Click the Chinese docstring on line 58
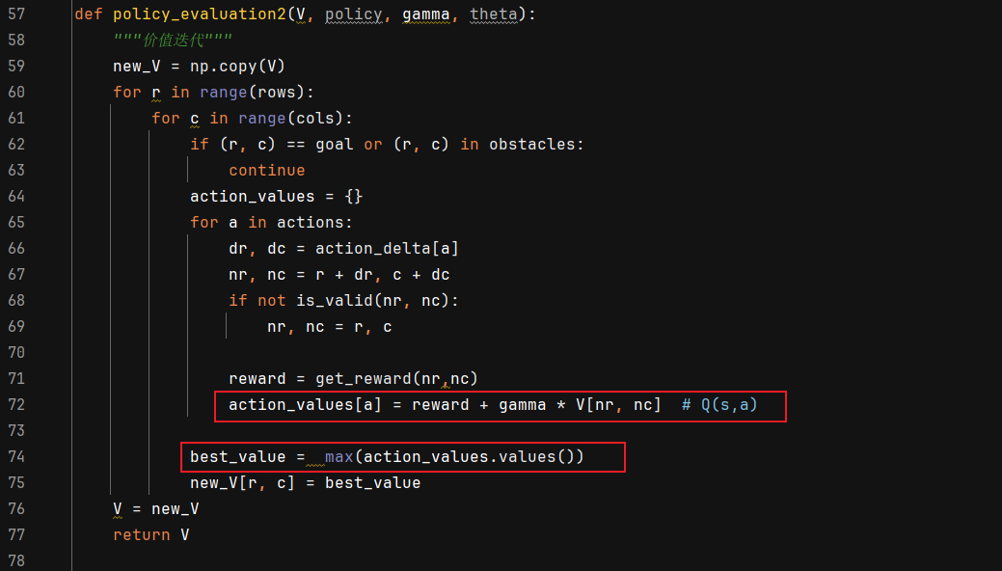Screen dimensions: 1002x571 pos(173,40)
